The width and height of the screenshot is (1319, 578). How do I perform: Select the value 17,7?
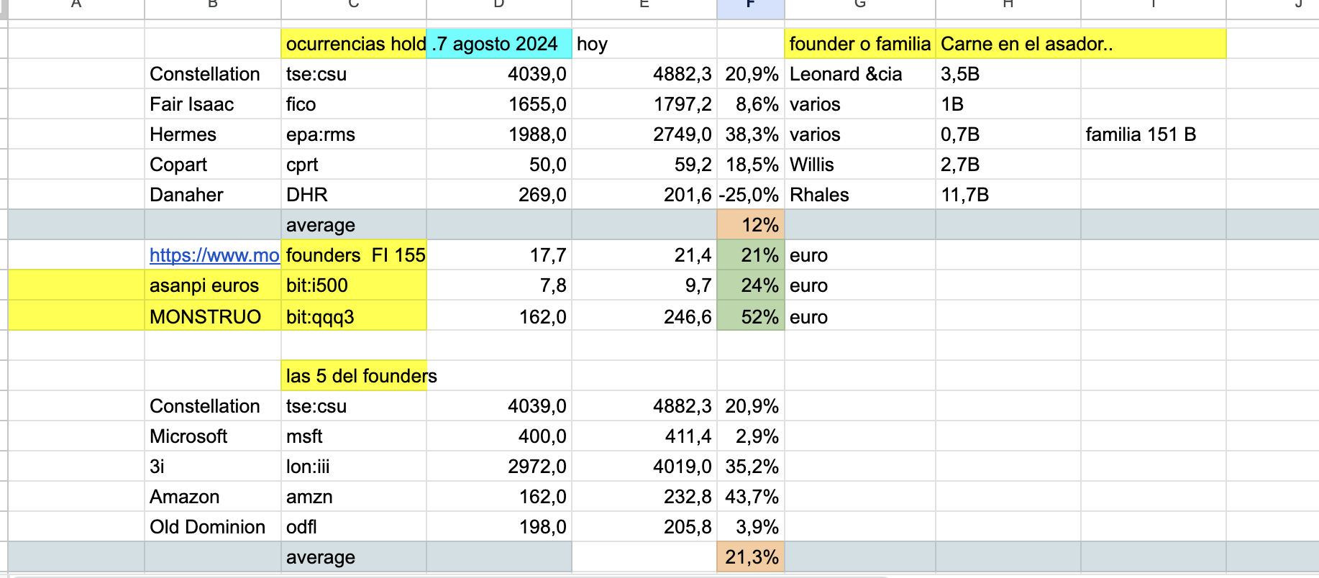pos(499,255)
